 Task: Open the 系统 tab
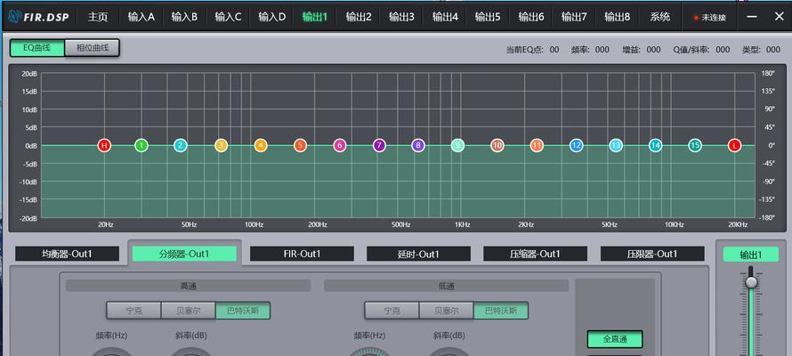click(660, 17)
